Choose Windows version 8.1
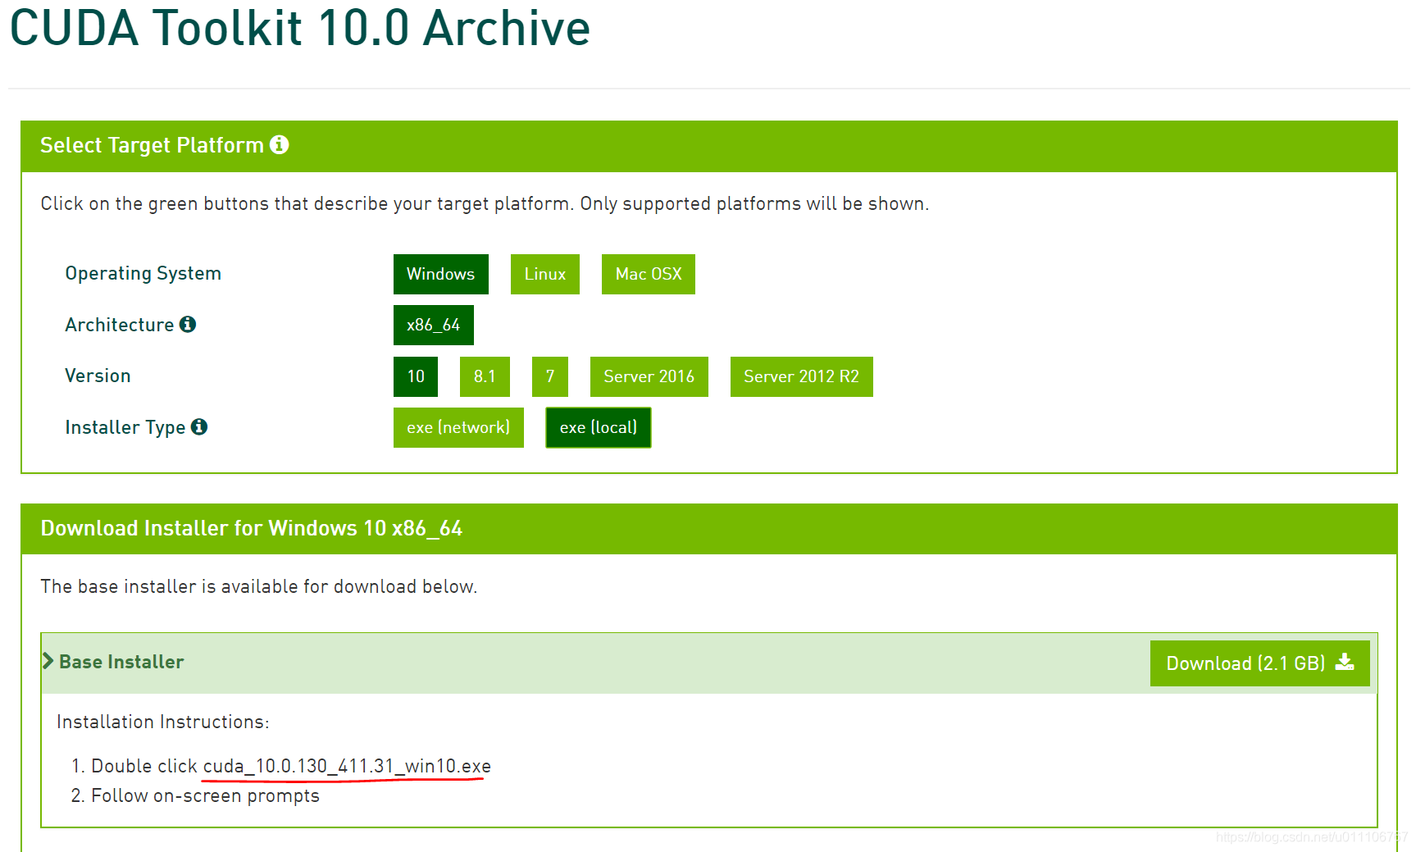Image resolution: width=1416 pixels, height=852 pixels. pos(485,376)
